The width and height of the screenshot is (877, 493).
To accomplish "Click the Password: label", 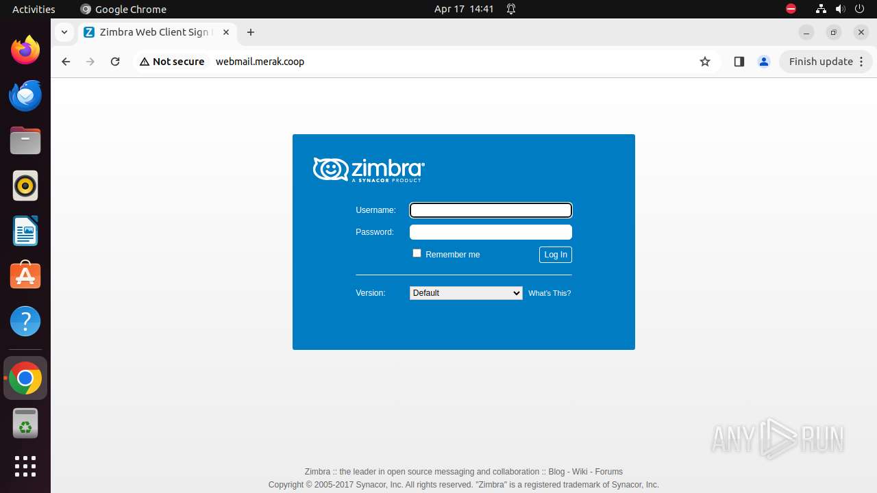I will (375, 232).
